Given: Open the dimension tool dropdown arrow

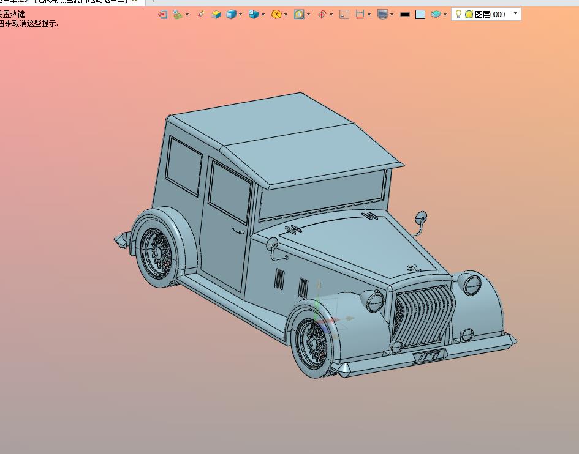Looking at the screenshot, I should pyautogui.click(x=369, y=15).
